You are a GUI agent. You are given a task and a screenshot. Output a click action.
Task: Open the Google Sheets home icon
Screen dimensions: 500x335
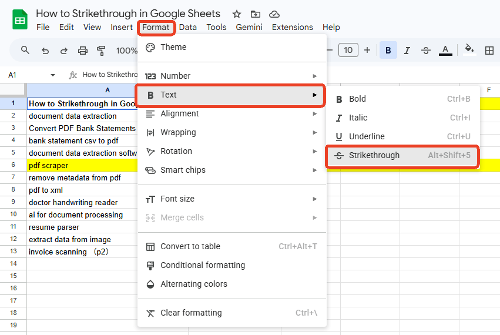click(x=20, y=19)
